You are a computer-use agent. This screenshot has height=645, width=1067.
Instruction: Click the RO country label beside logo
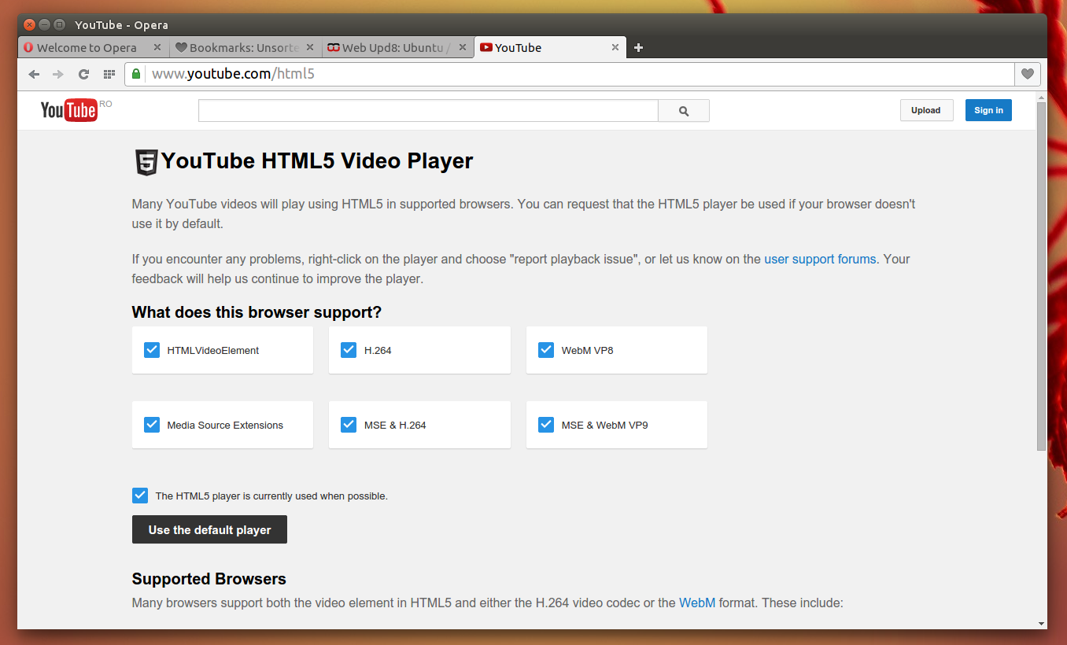pyautogui.click(x=105, y=104)
